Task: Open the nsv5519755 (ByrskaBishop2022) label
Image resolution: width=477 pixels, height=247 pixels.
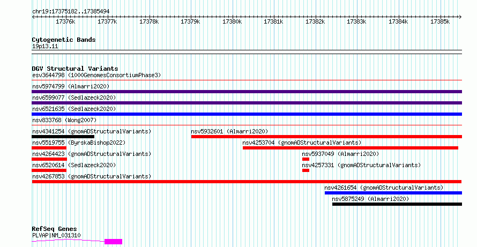Action: 79,143
